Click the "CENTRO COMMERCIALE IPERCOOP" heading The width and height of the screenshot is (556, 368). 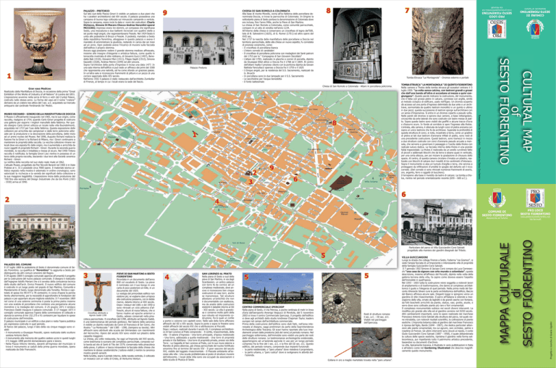coord(264,307)
